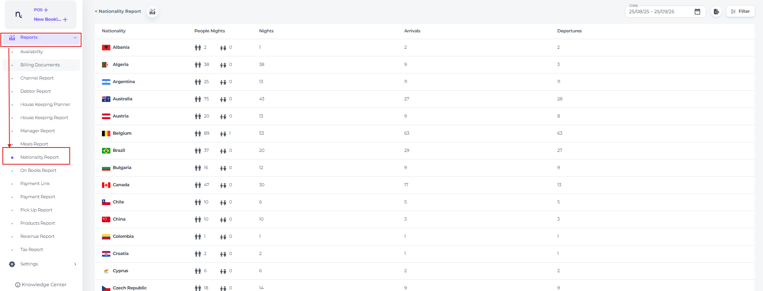Open the Tax Report menu item

(x=32, y=249)
